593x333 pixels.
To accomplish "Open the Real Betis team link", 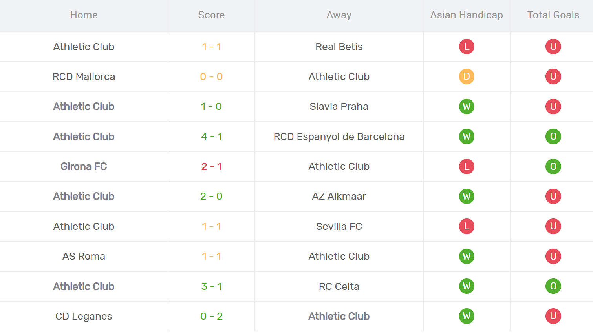I will [x=339, y=47].
